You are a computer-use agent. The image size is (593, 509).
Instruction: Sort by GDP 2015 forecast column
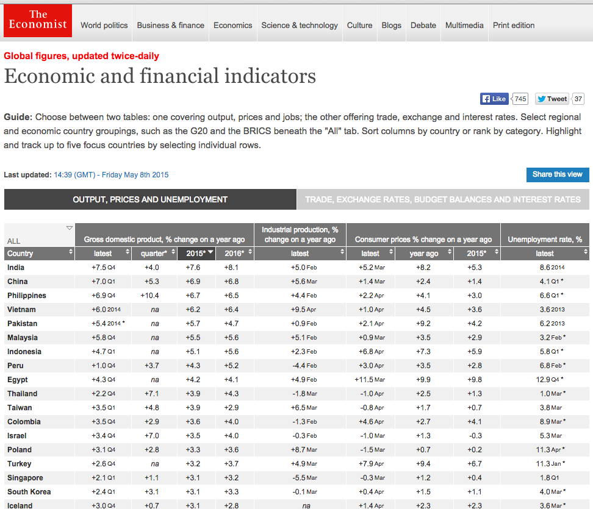pos(196,253)
